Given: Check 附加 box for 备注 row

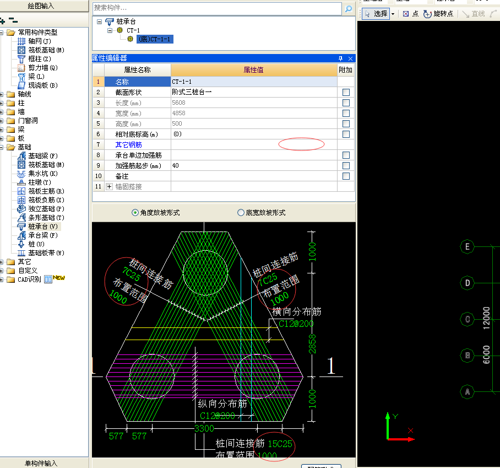Looking at the screenshot, I should (x=346, y=176).
